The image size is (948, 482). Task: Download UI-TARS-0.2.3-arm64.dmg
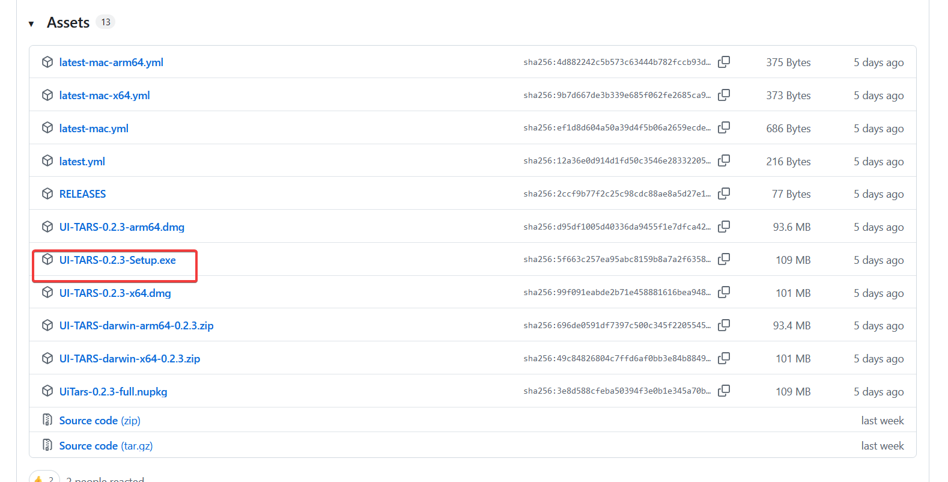click(122, 227)
